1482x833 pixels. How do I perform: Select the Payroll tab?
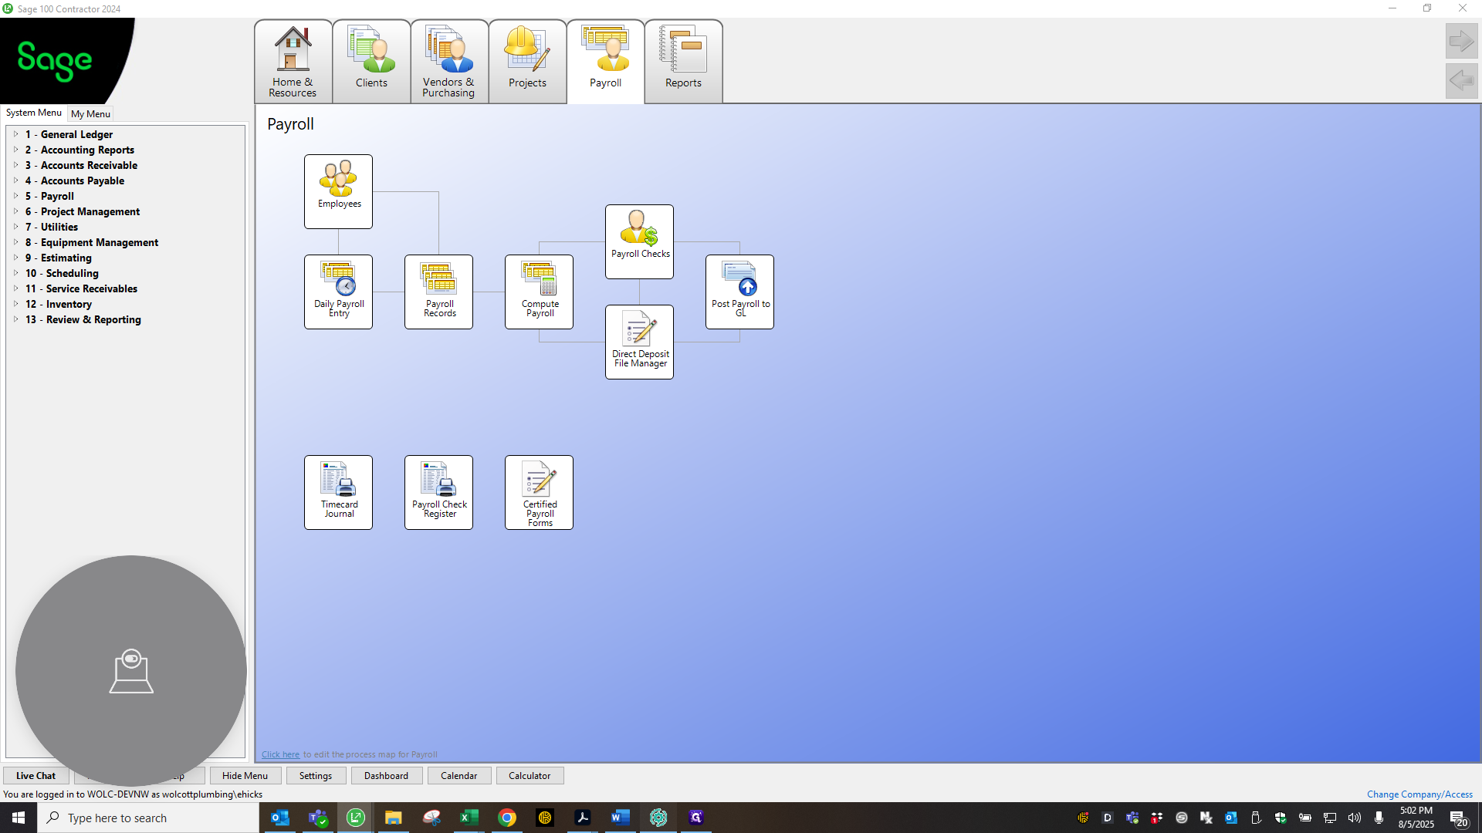click(605, 62)
